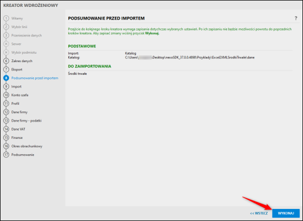Click the WYKONAJ button
Viewport: 303px width, 221px height.
pos(286,213)
